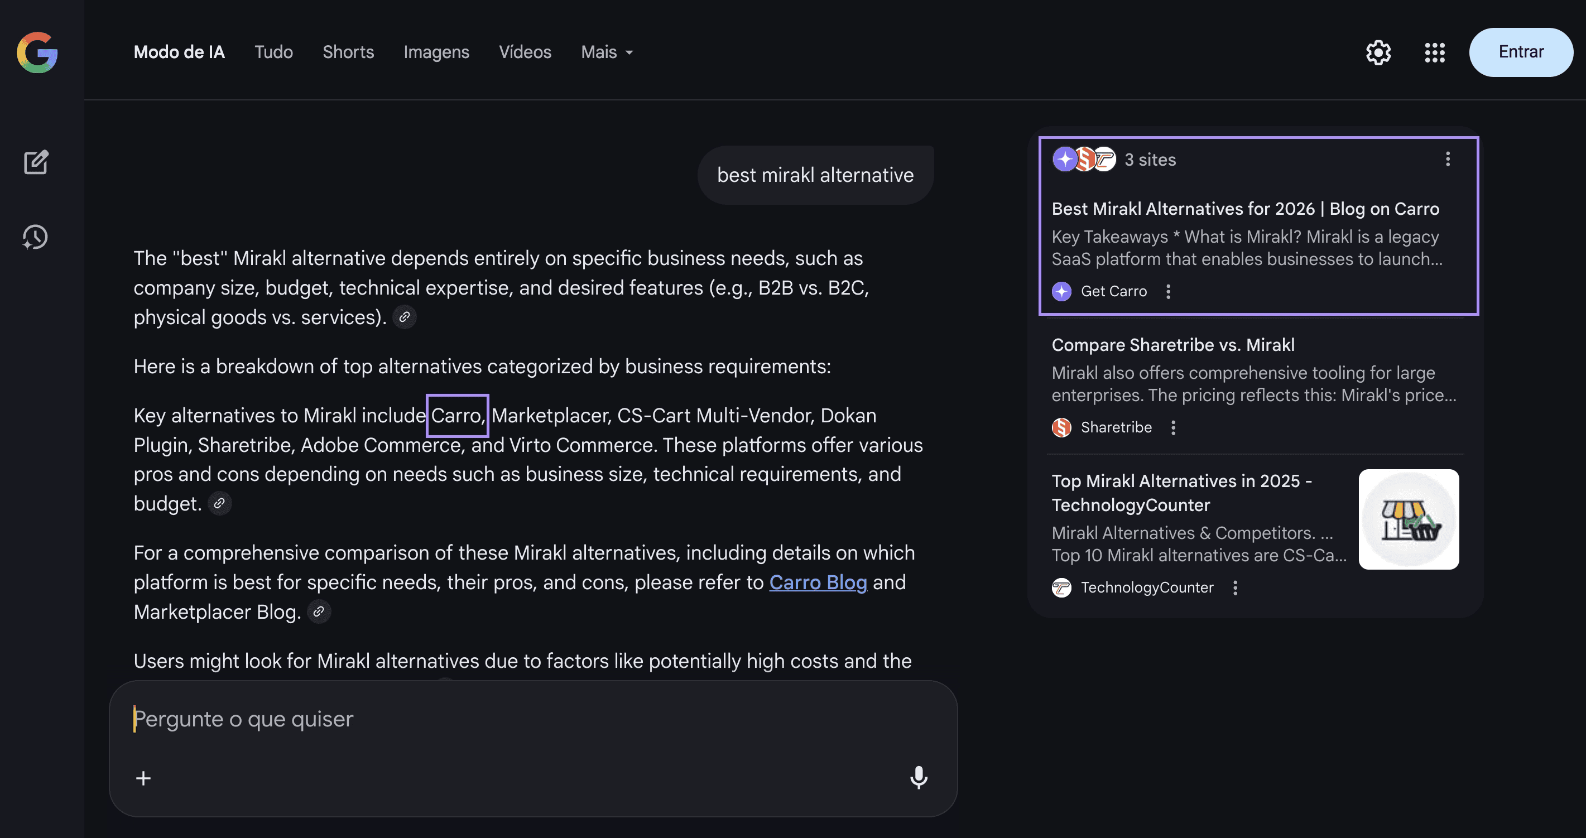The image size is (1586, 838).
Task: Open the three-dot menu next to Get Carro
Action: tap(1168, 291)
